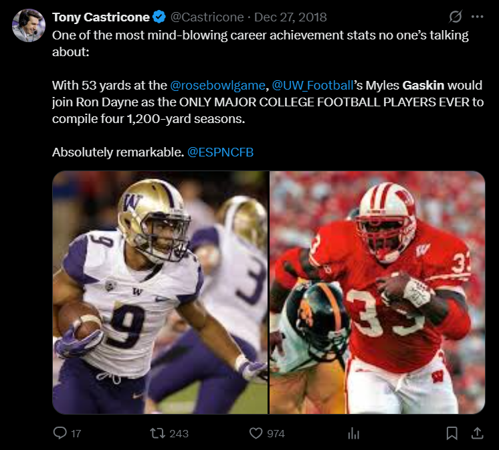Screen dimensions: 499x450
Task: Follow the @ESPNCFB mention link
Action: [x=220, y=152]
